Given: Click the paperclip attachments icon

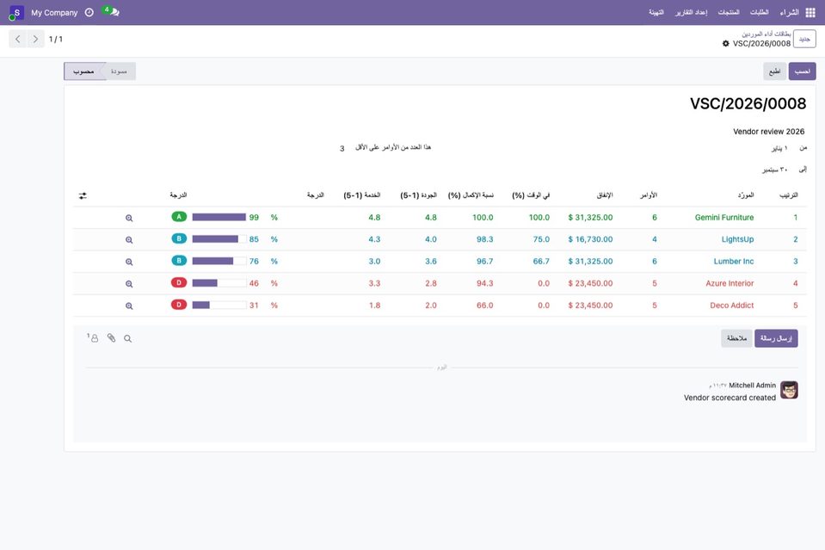Looking at the screenshot, I should 112,338.
